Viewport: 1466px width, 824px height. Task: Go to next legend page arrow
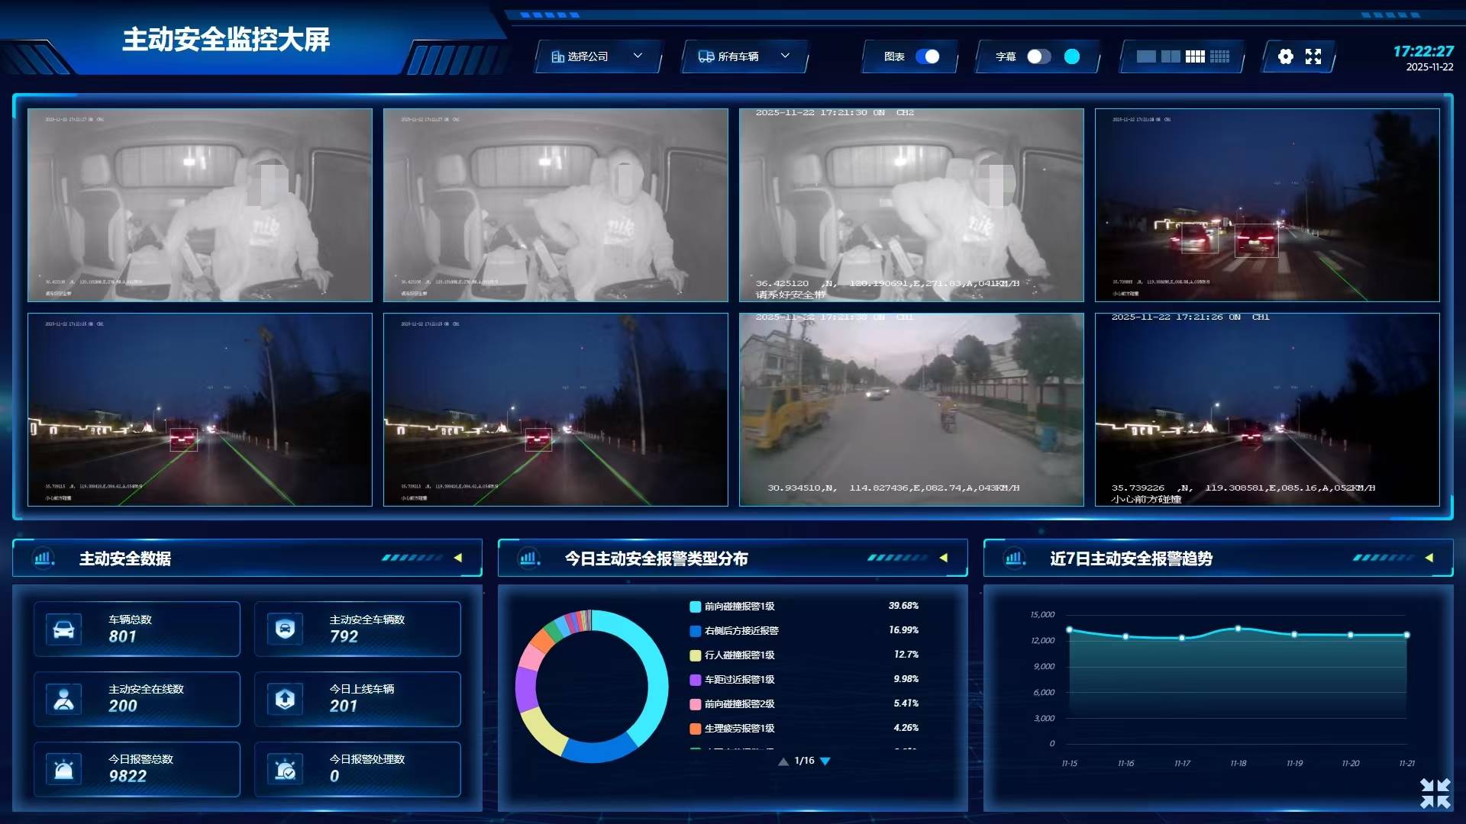click(x=825, y=761)
